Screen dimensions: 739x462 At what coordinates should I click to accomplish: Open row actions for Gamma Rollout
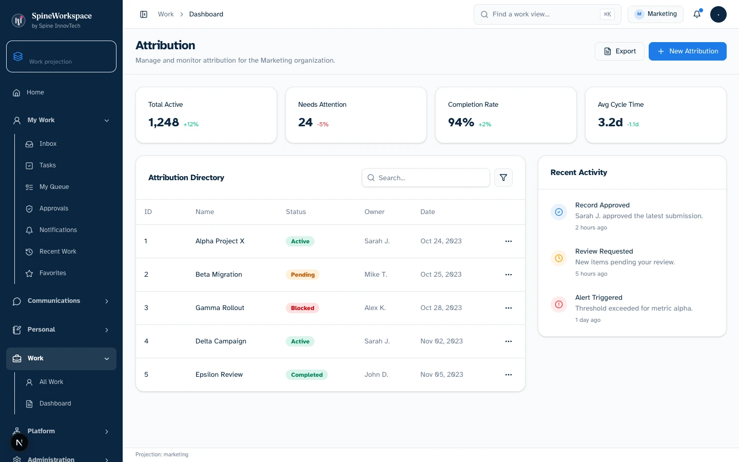[509, 308]
